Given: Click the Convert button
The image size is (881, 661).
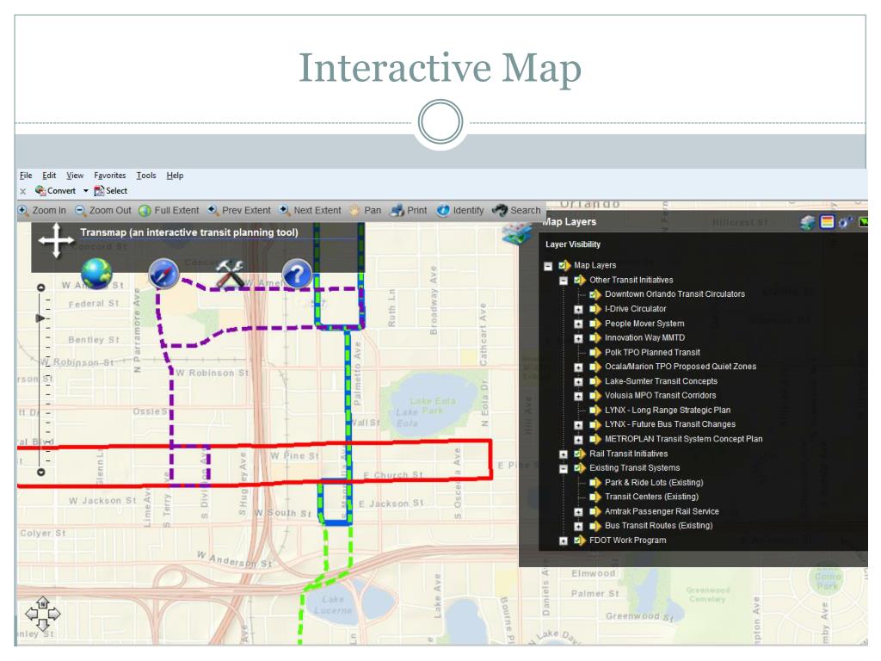Looking at the screenshot, I should [x=55, y=190].
